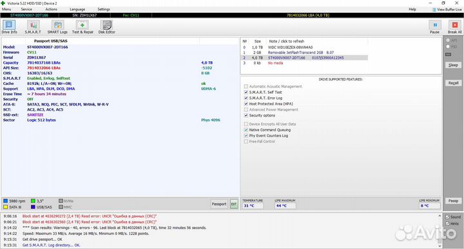Click the Victoria green cross app icon
464x249 pixels.
click(3, 3)
